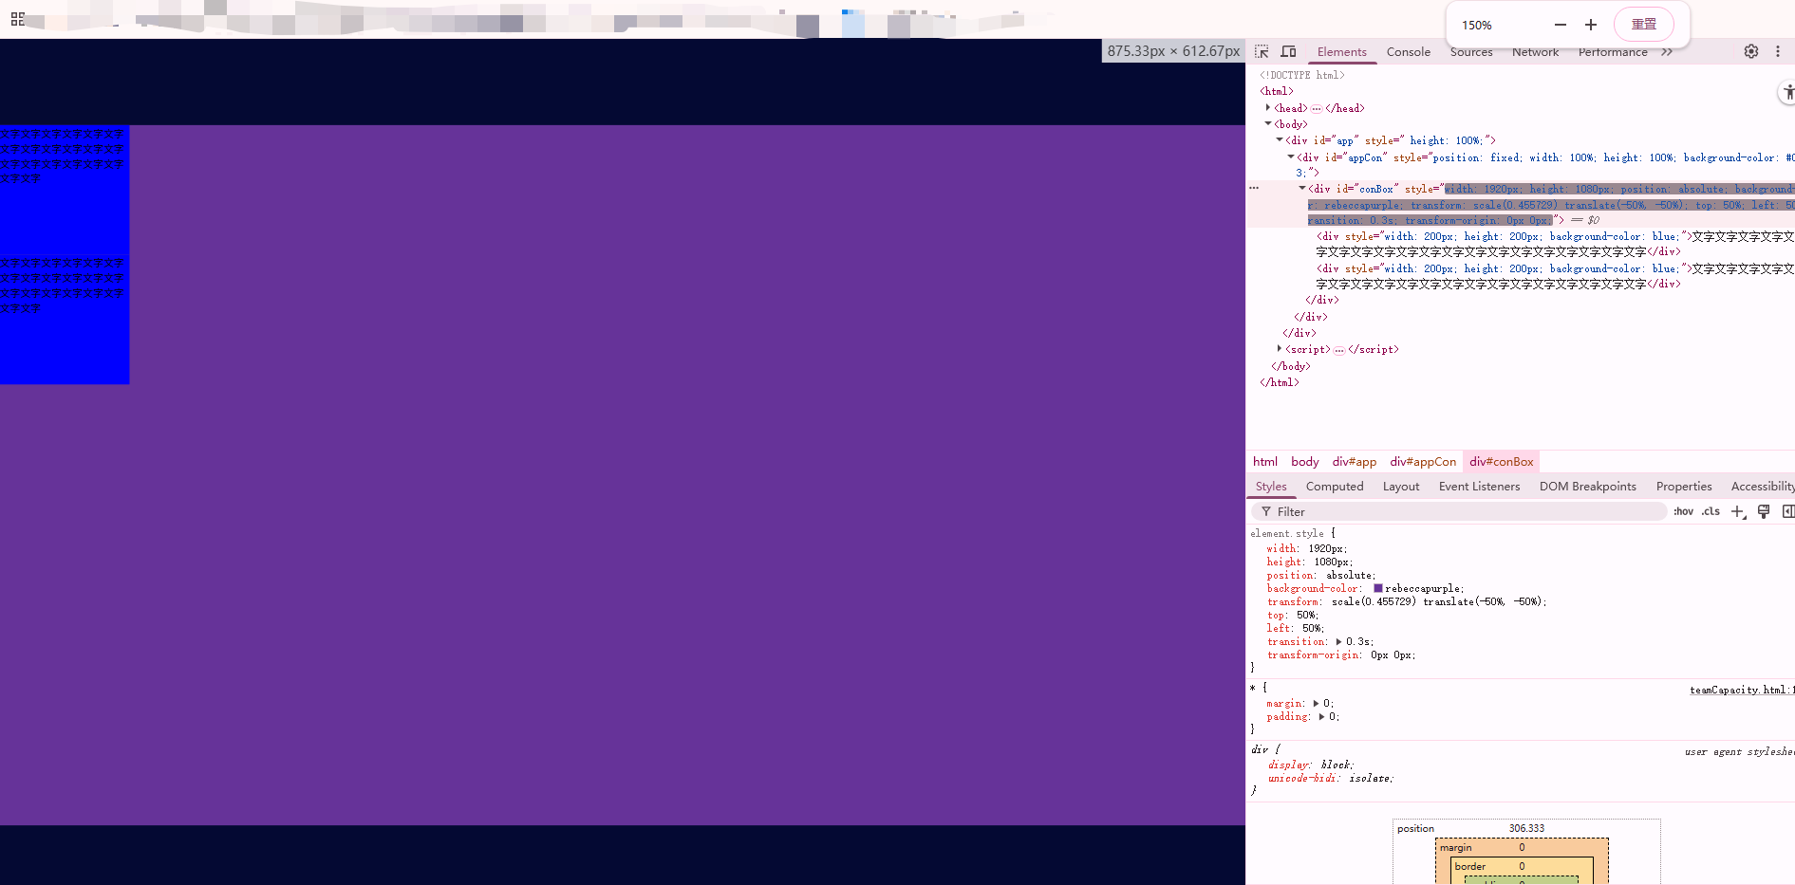Decrease page zoom with the minus button

pyautogui.click(x=1561, y=25)
